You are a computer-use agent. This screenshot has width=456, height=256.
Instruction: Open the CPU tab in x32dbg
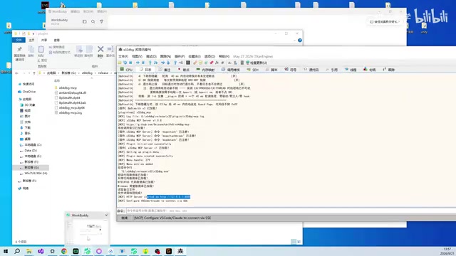coord(126,70)
